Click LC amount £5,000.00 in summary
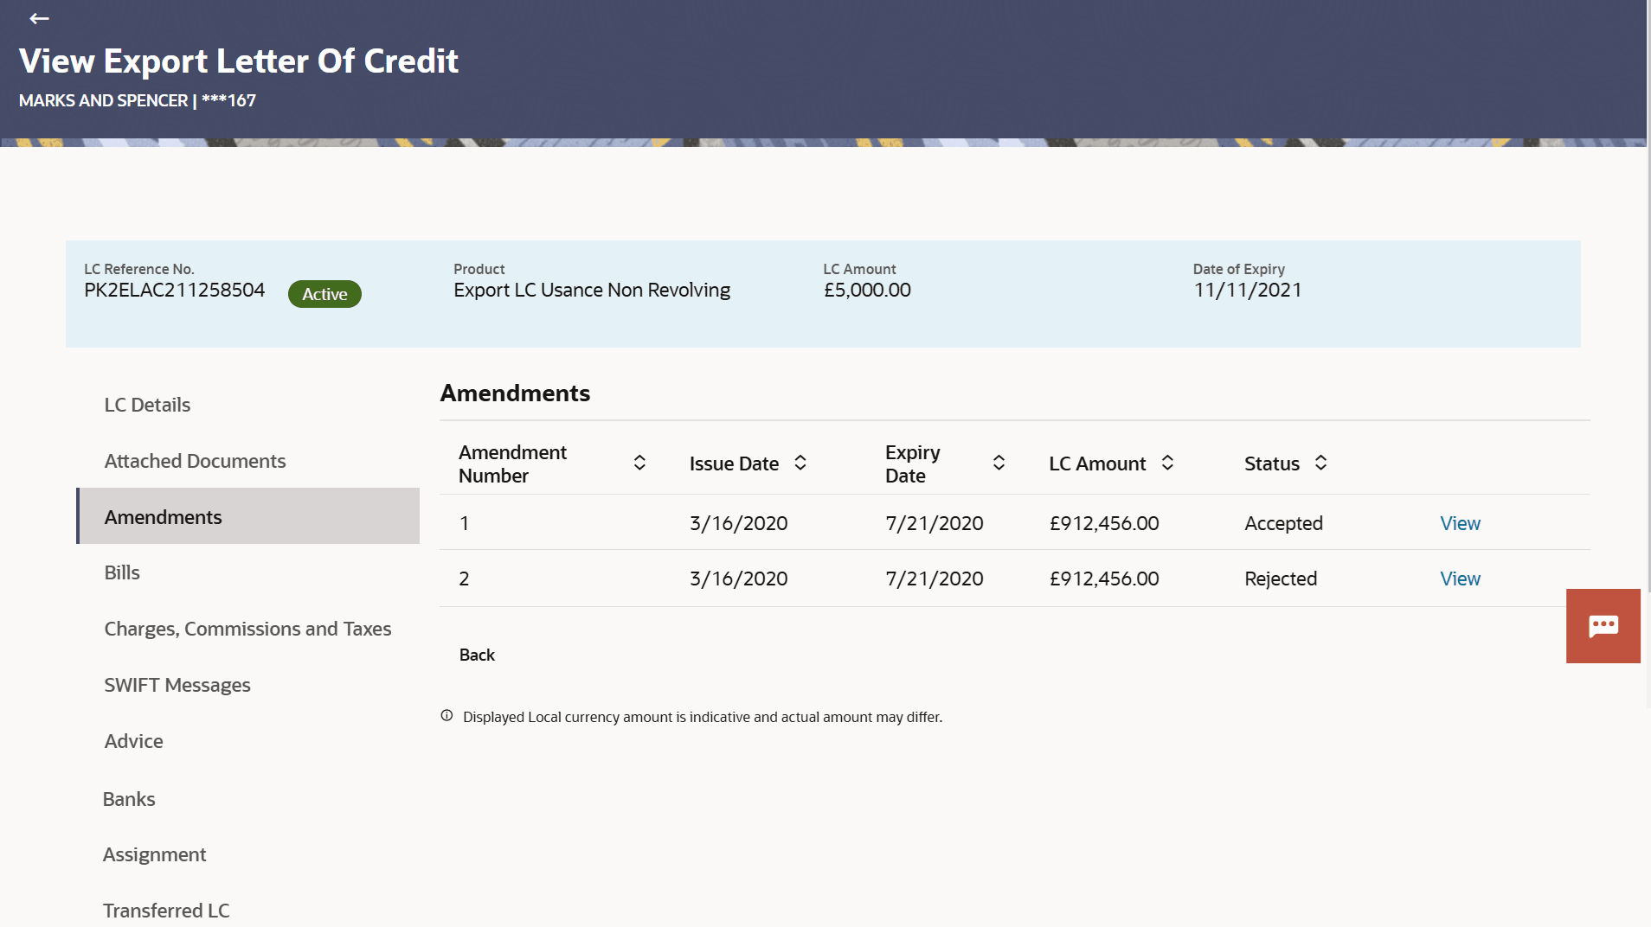This screenshot has height=927, width=1651. coord(867,290)
